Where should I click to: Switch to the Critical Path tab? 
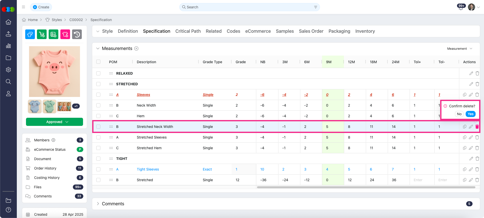pos(188,31)
